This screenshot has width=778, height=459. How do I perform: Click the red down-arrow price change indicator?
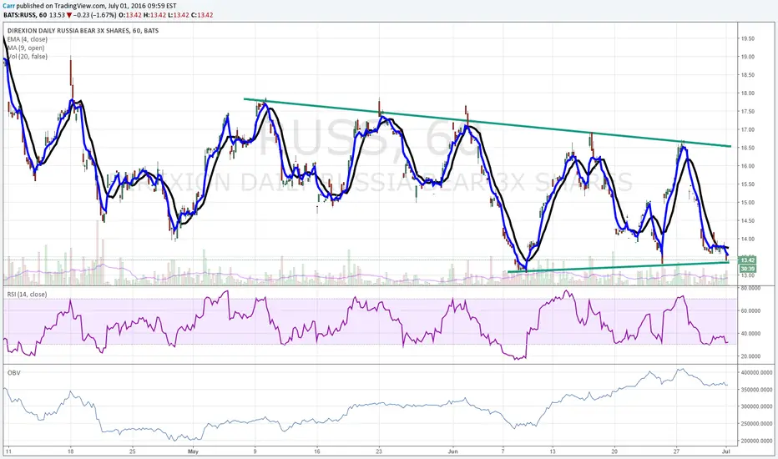(x=69, y=15)
